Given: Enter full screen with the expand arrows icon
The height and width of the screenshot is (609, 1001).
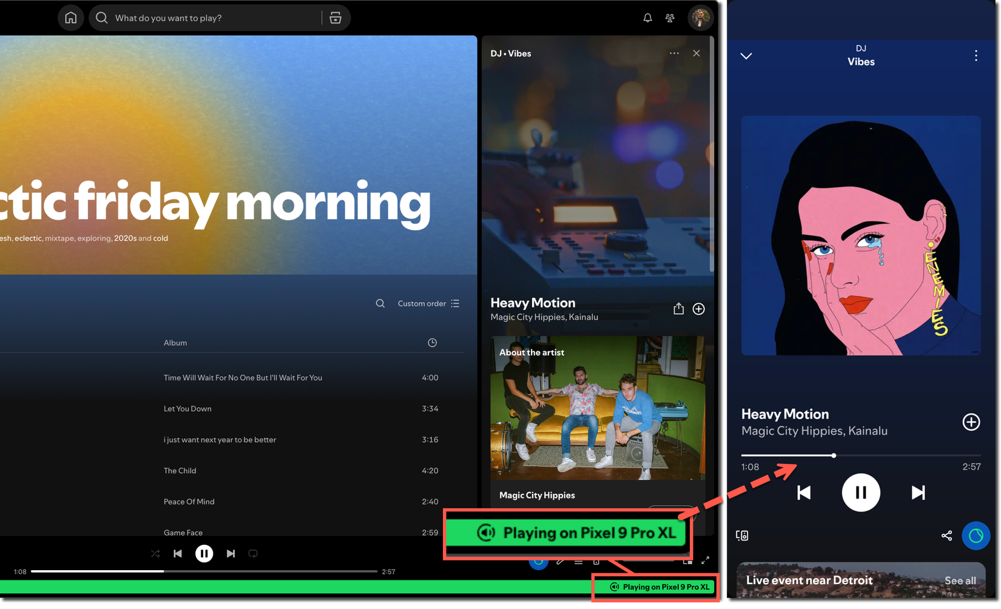Looking at the screenshot, I should tap(705, 560).
